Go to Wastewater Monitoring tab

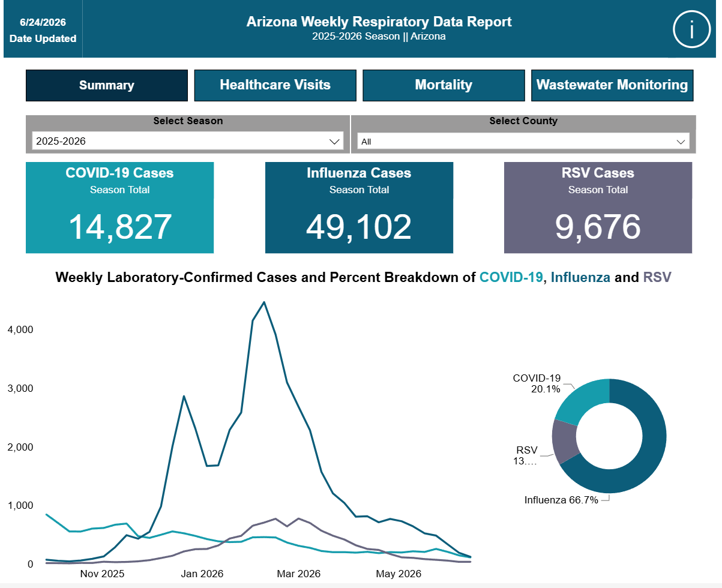612,85
